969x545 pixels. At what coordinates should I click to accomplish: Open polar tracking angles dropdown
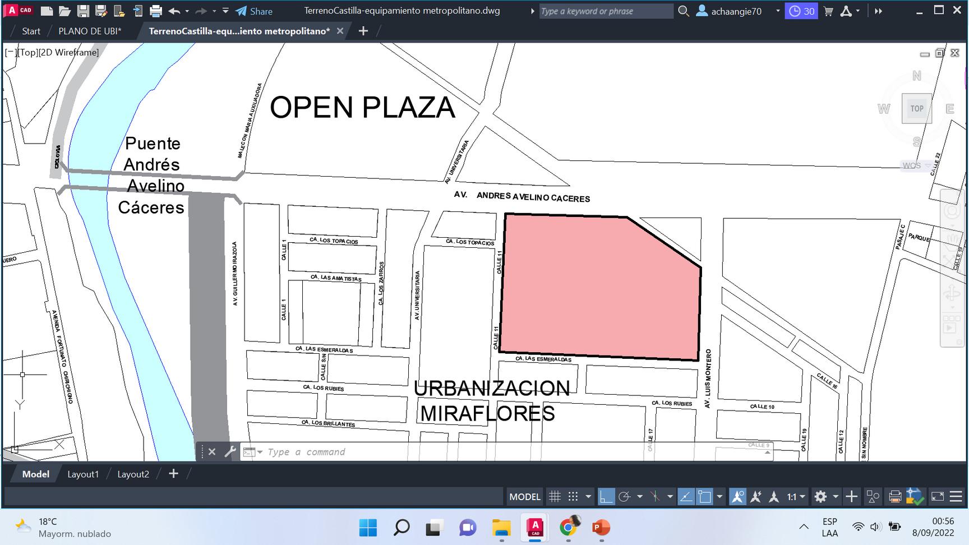tap(640, 497)
